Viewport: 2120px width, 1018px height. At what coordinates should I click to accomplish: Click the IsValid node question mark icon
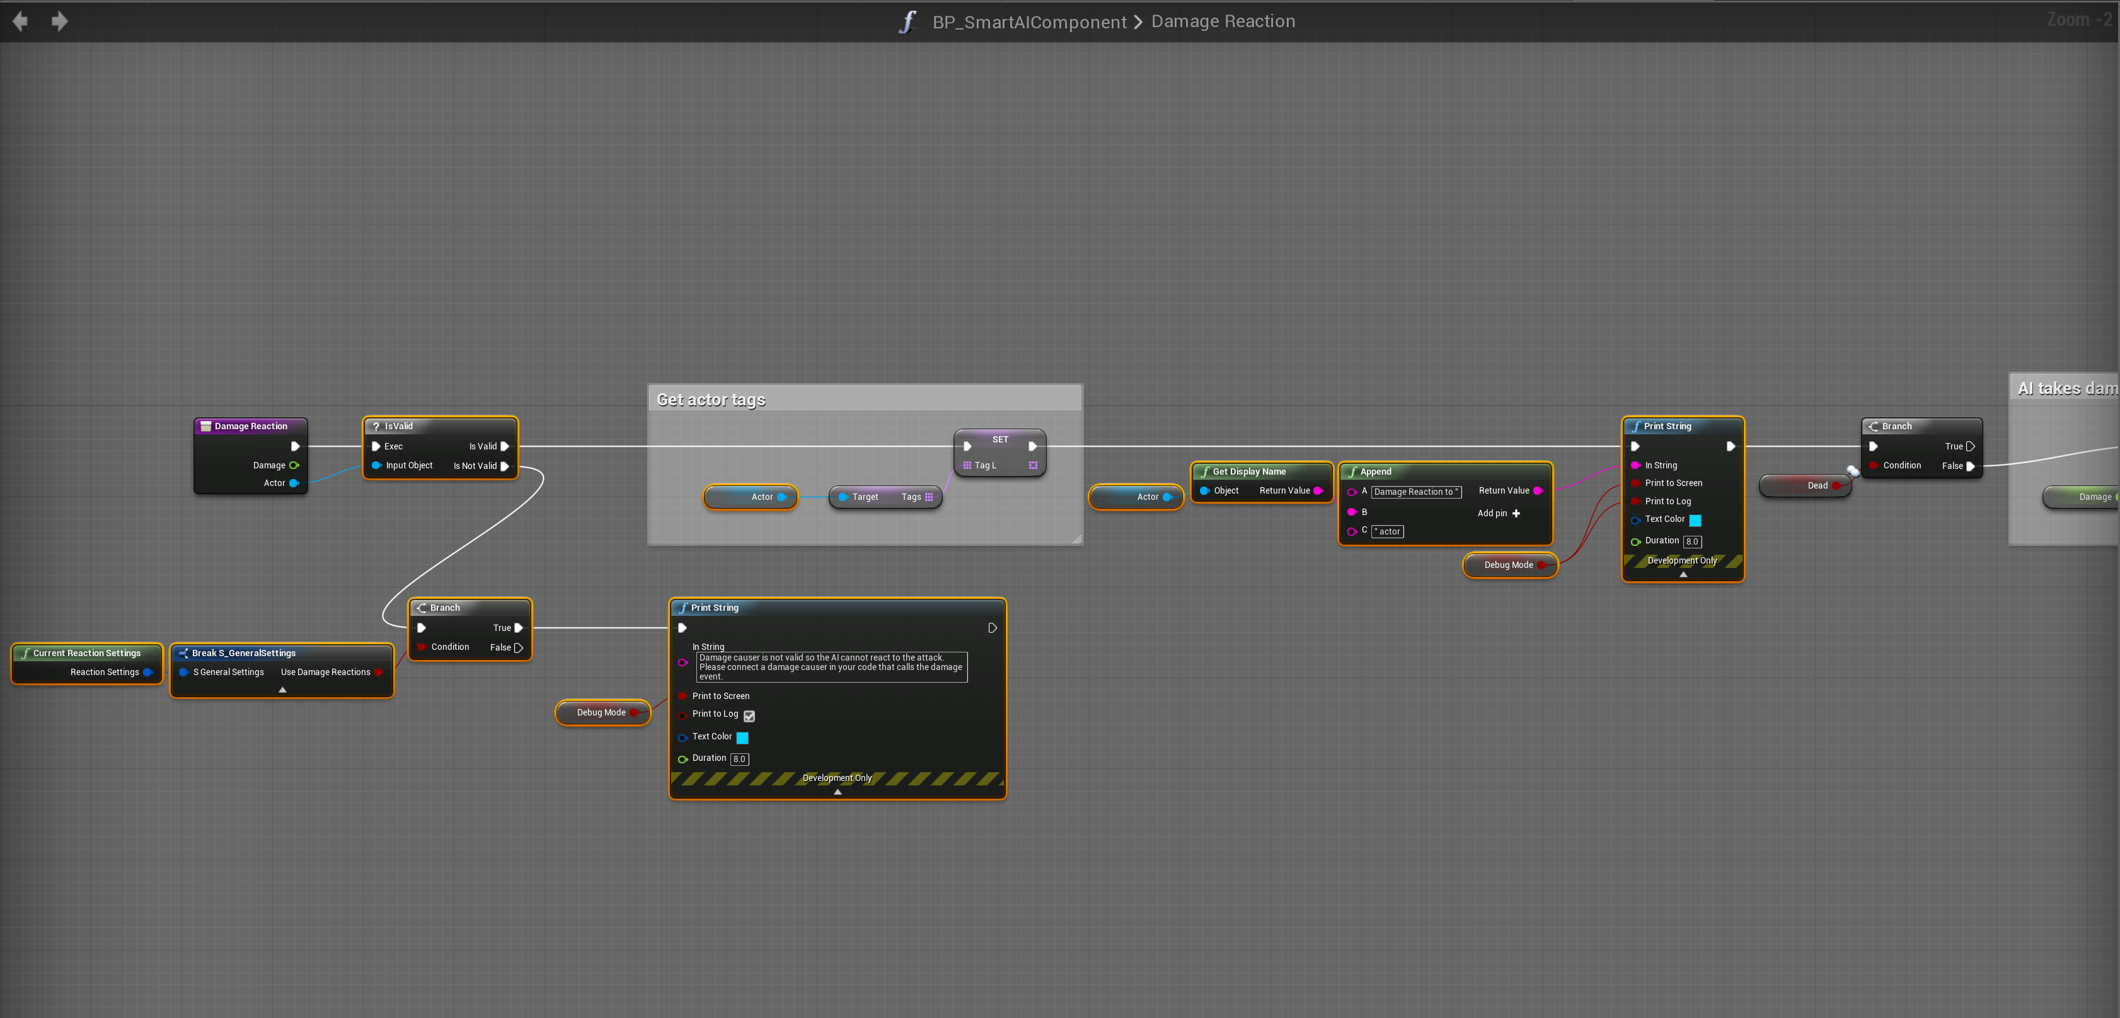(376, 426)
